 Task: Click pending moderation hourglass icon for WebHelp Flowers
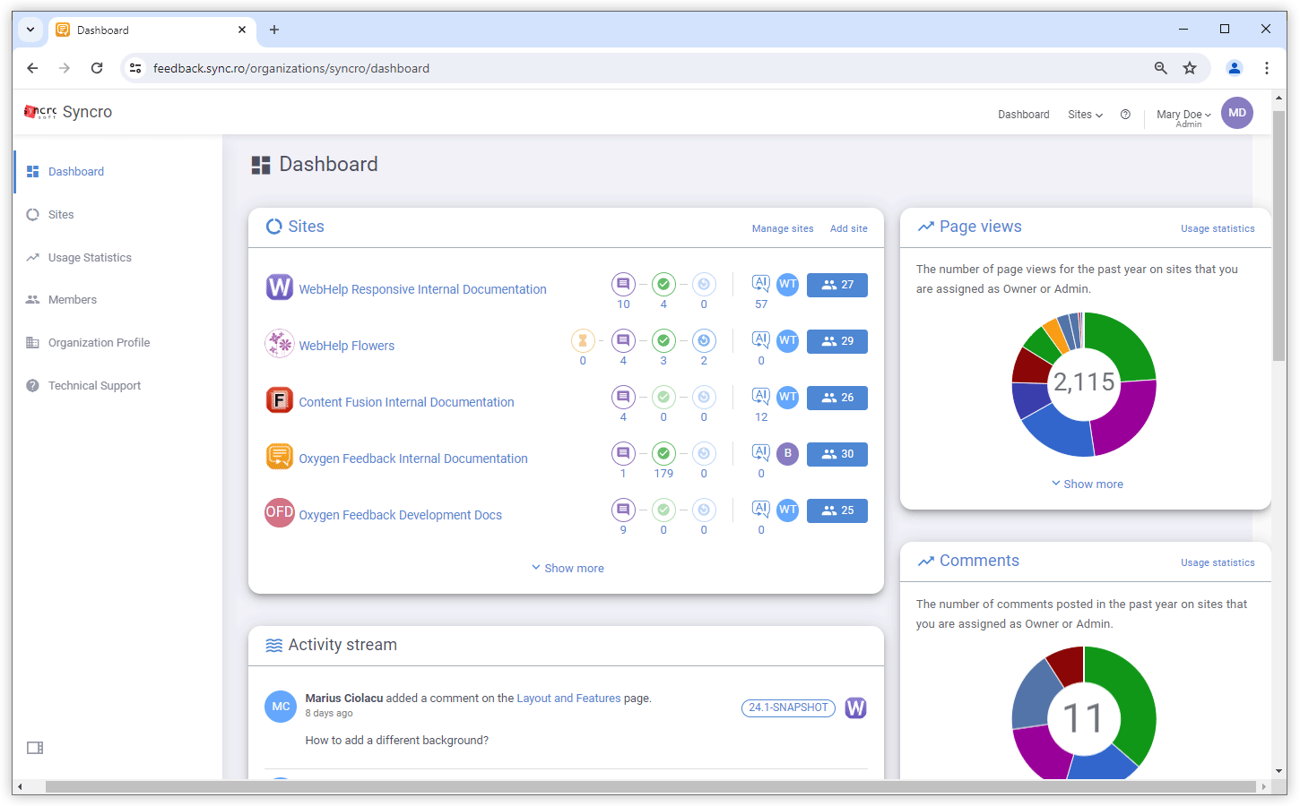[x=583, y=340]
